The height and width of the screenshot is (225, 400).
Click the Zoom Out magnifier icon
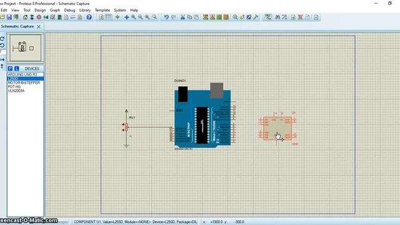pyautogui.click(x=140, y=17)
